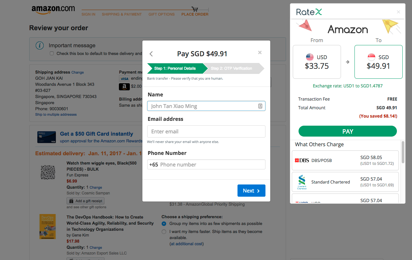412x260 pixels.
Task: Check the default delivery options checkbox
Action: coord(52,53)
